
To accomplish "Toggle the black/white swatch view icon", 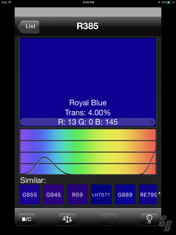I will [27, 219].
